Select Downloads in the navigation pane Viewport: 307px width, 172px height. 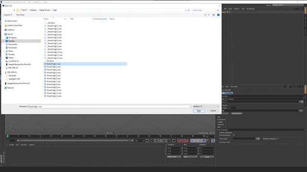(x=12, y=48)
